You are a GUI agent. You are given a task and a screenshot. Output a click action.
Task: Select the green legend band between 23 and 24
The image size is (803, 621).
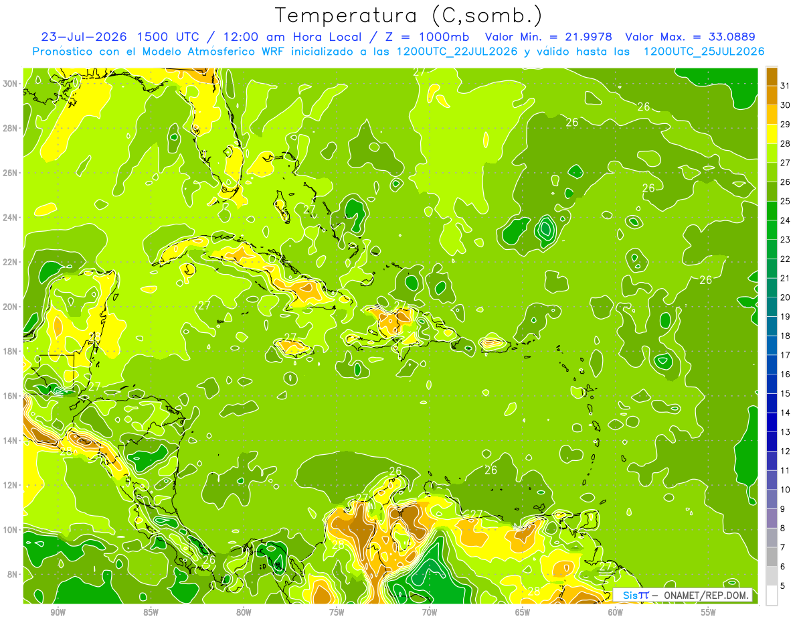pyautogui.click(x=772, y=230)
